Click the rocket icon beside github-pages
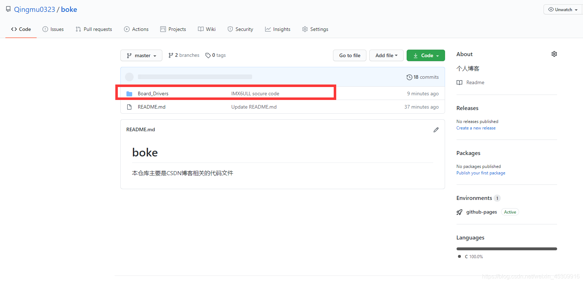Image resolution: width=583 pixels, height=283 pixels. [459, 212]
